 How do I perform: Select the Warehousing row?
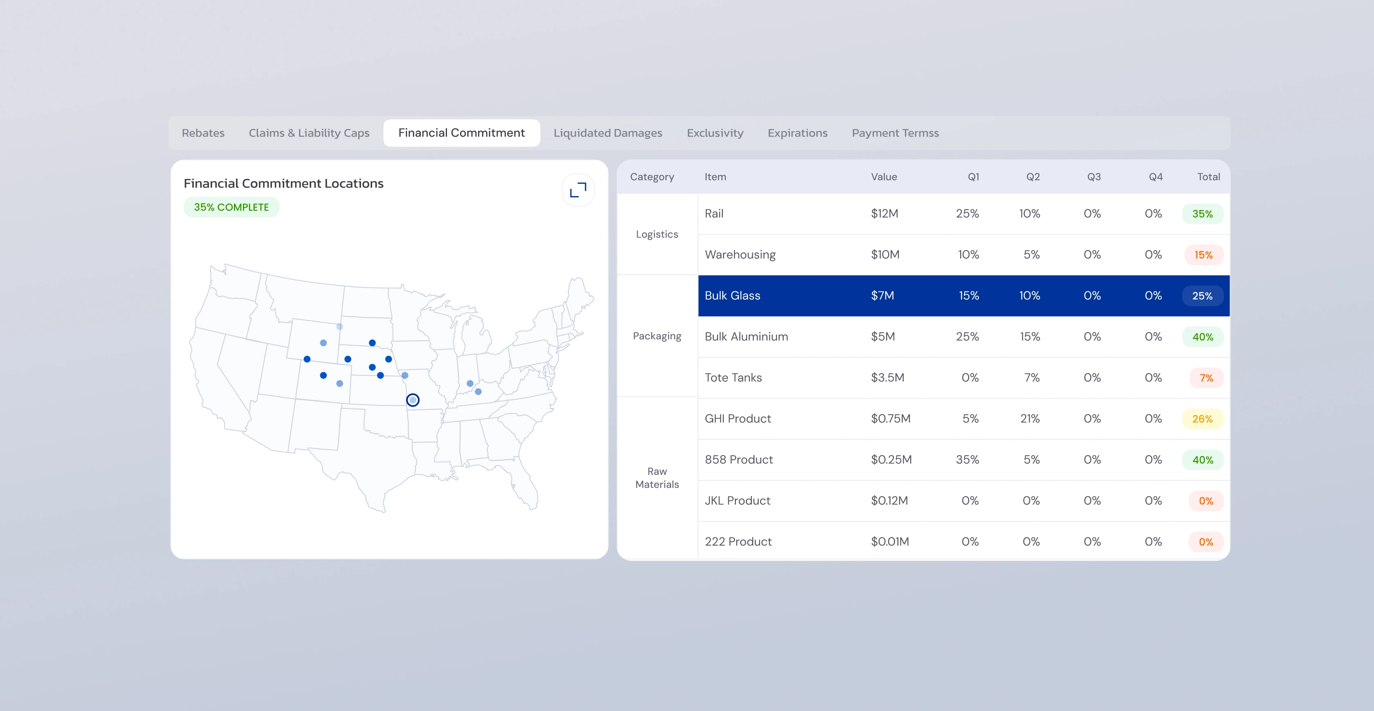click(x=964, y=255)
